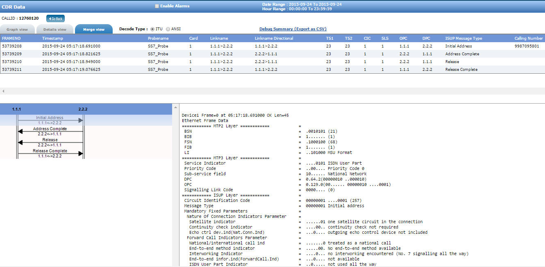Image resolution: width=545 pixels, height=267 pixels.
Task: Click the Calling Number column header
Action: [529, 38]
